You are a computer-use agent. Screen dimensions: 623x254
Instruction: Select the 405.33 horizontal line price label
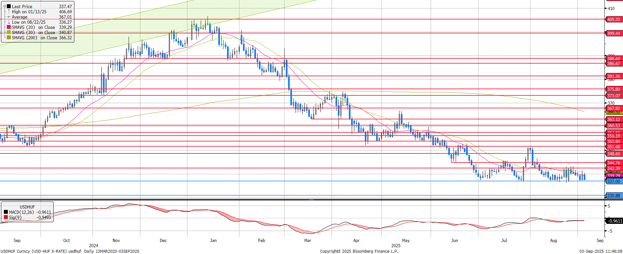click(614, 19)
